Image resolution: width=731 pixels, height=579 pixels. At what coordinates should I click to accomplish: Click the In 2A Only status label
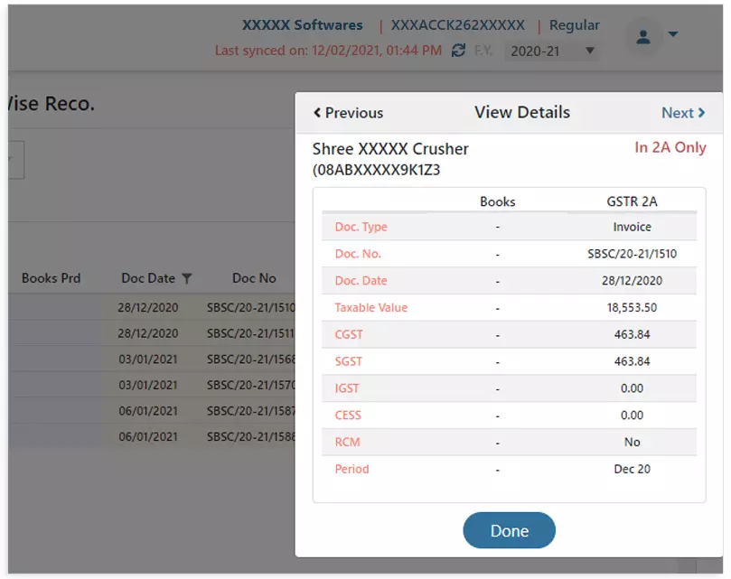pos(670,148)
